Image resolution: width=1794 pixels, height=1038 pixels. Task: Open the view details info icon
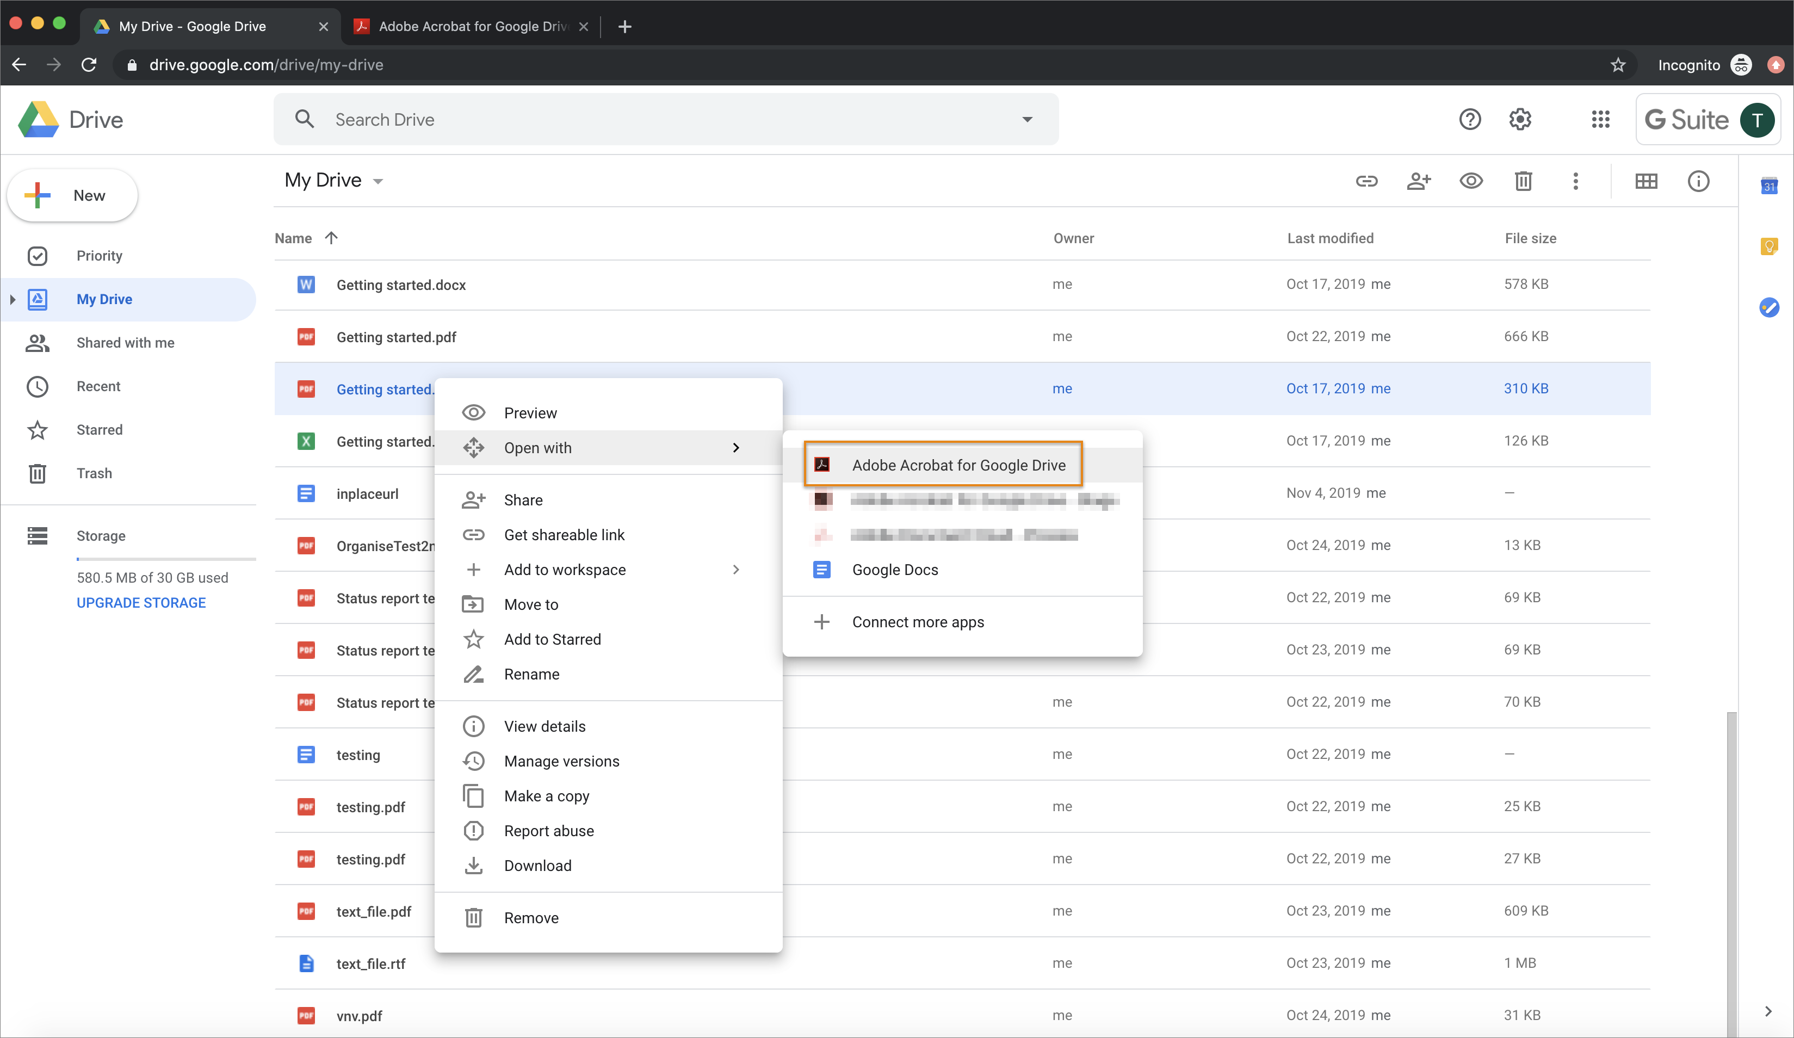[1698, 181]
